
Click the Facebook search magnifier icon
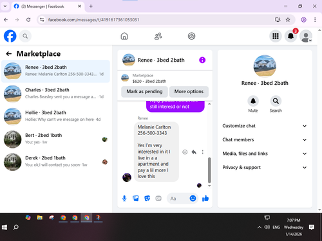[x=25, y=36]
